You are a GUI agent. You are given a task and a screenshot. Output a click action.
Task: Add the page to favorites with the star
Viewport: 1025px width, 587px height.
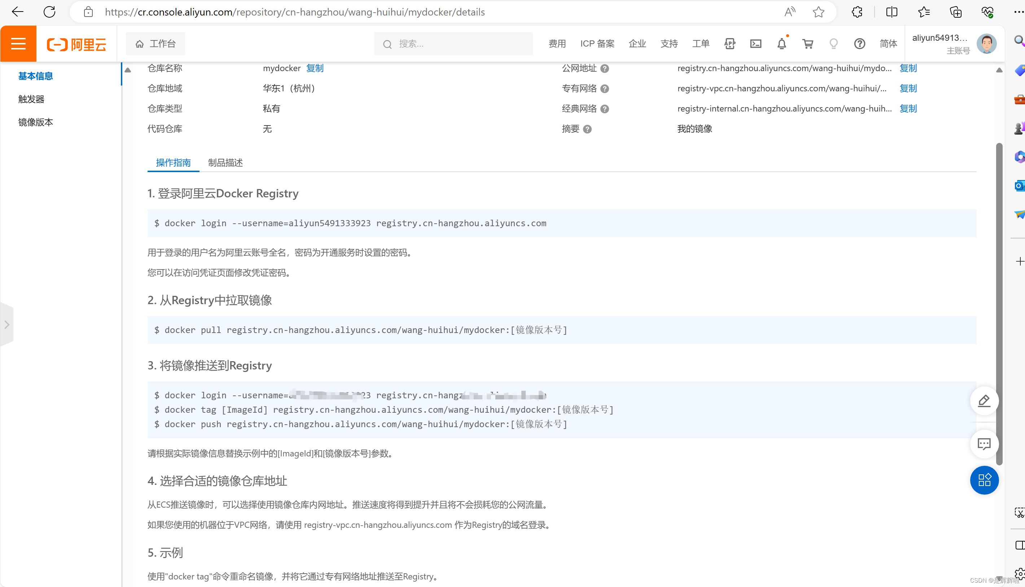click(818, 12)
